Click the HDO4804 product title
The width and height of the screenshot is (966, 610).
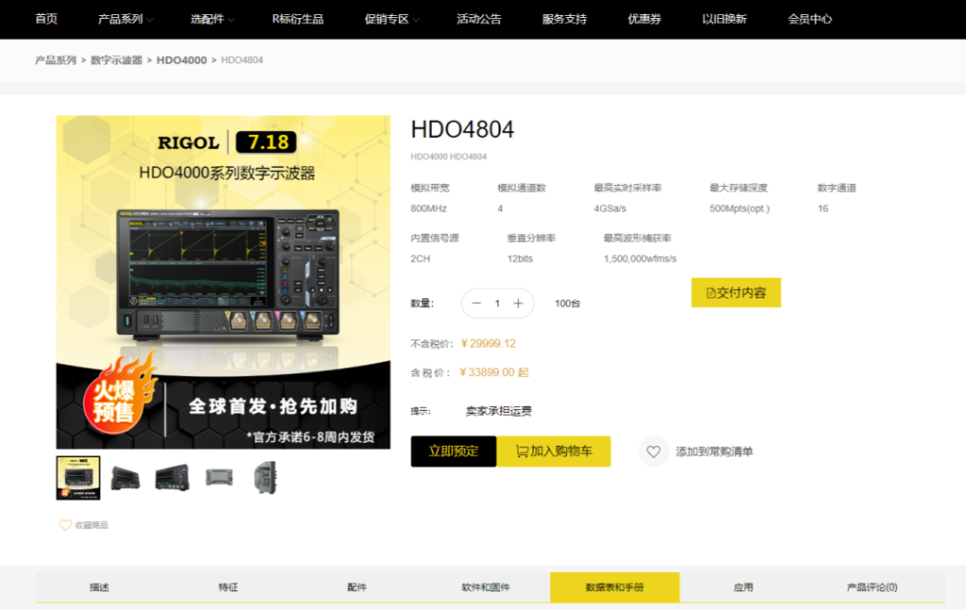(x=462, y=129)
